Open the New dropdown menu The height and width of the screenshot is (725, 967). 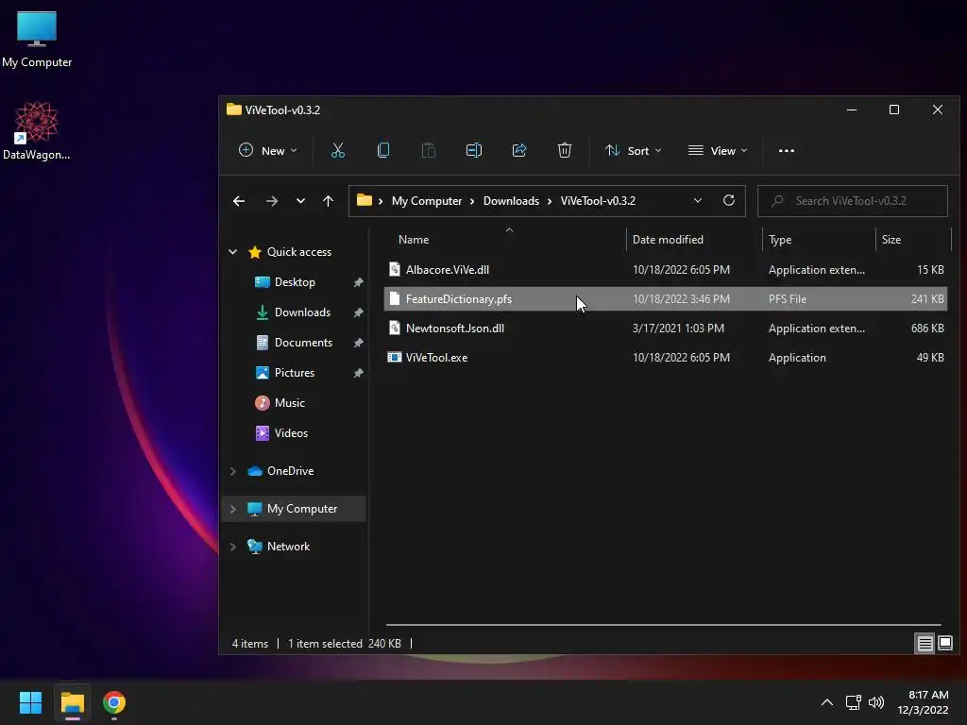click(x=267, y=150)
